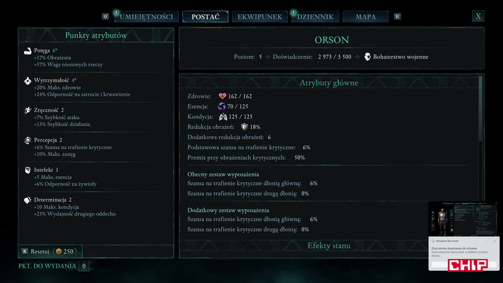Click the Potęga flexed arm icon
This screenshot has height=283, width=503.
(x=28, y=51)
